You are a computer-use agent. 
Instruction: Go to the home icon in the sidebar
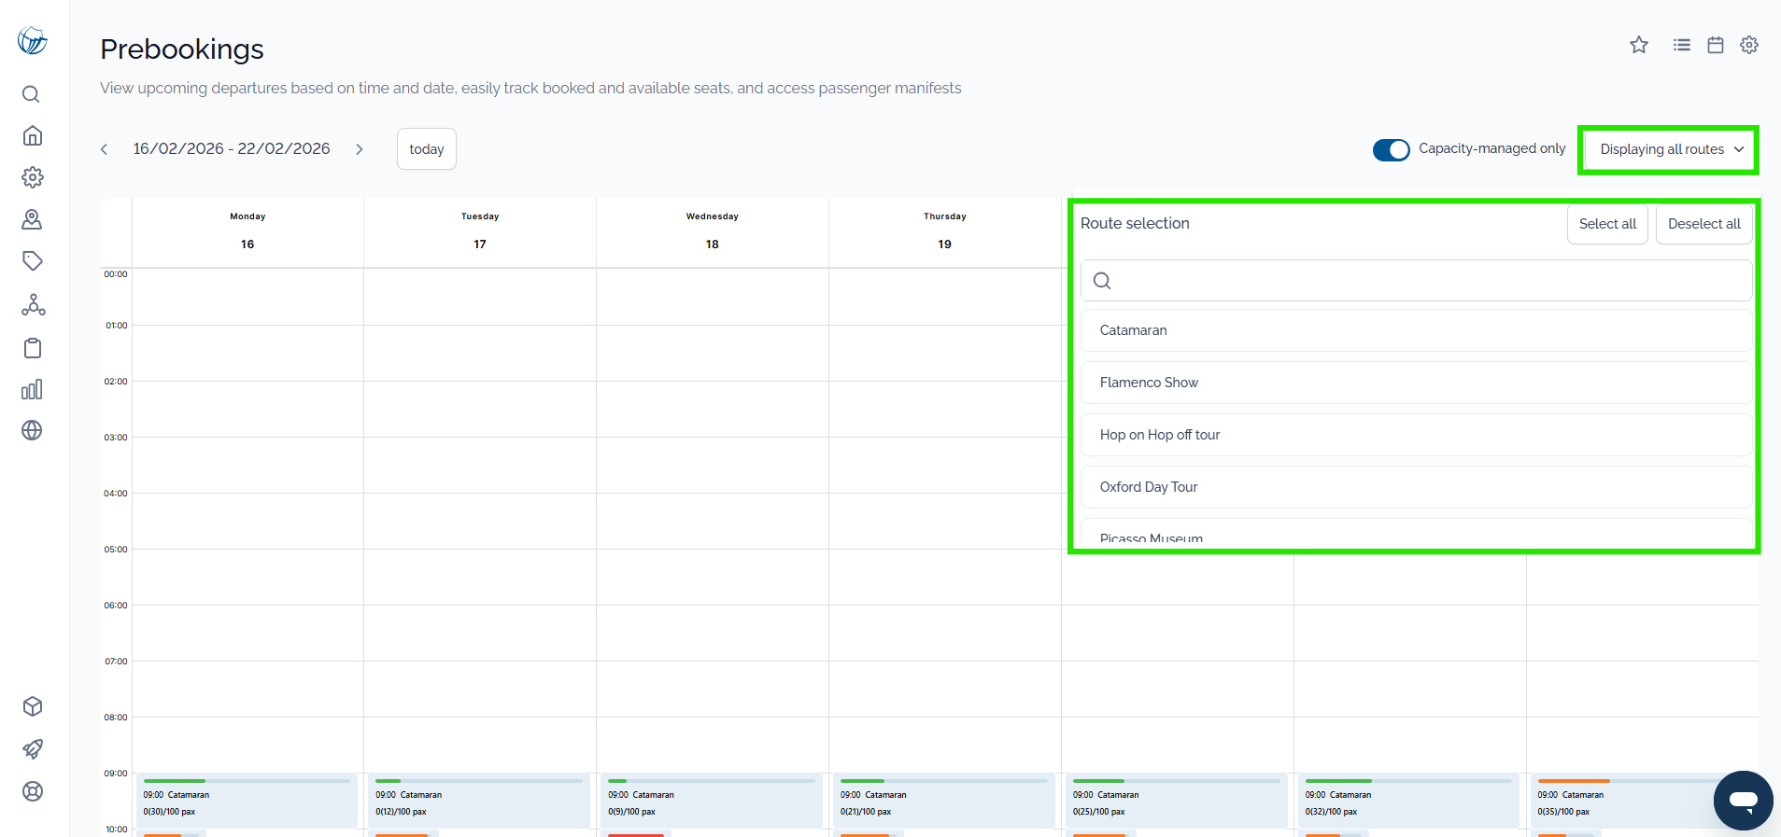32,135
